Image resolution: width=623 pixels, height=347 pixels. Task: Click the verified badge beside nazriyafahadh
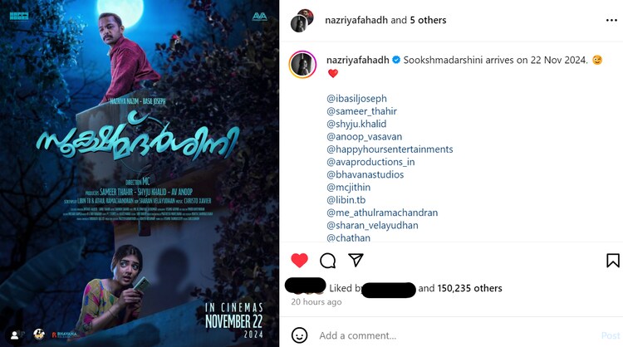pos(396,60)
